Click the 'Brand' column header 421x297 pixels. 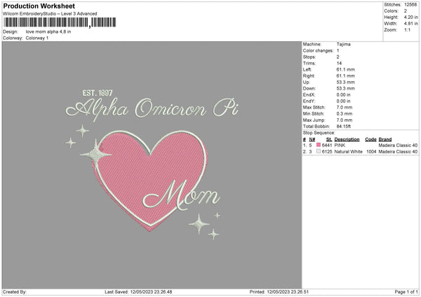click(x=385, y=139)
